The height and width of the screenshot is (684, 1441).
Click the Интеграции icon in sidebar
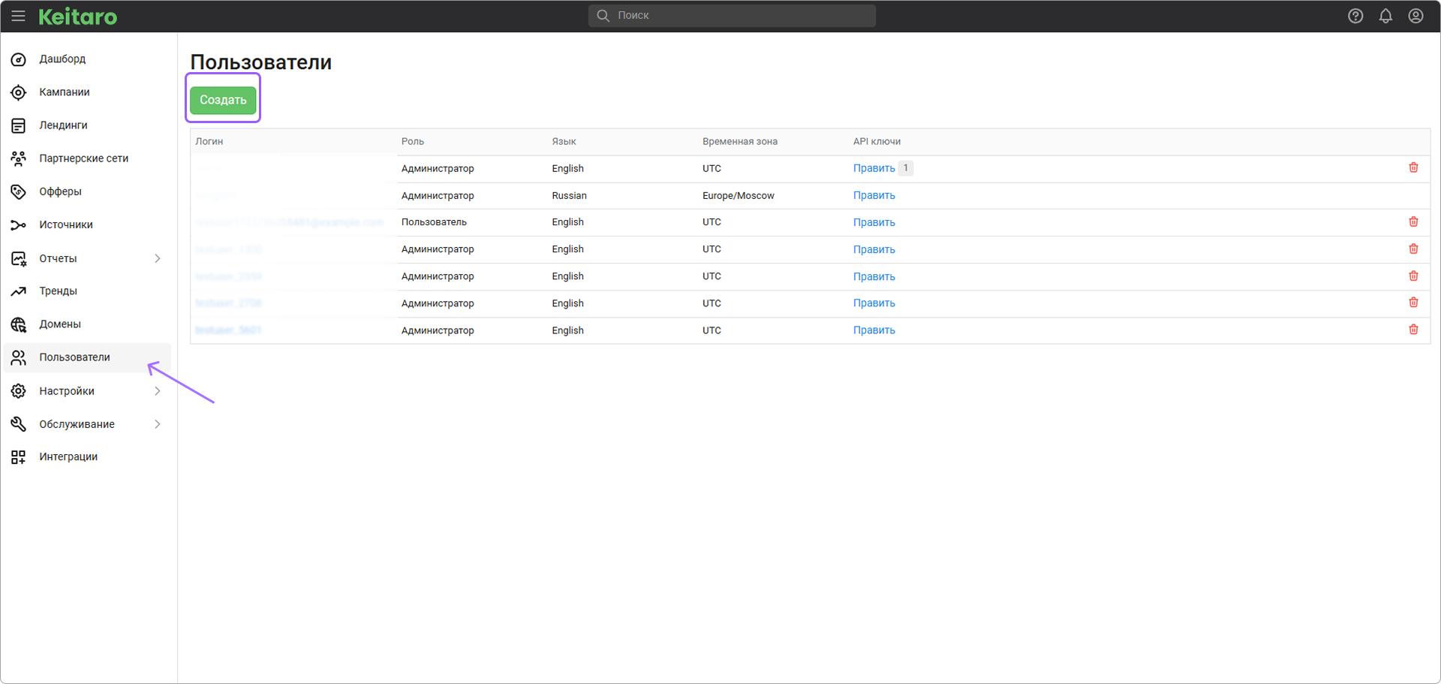[19, 457]
